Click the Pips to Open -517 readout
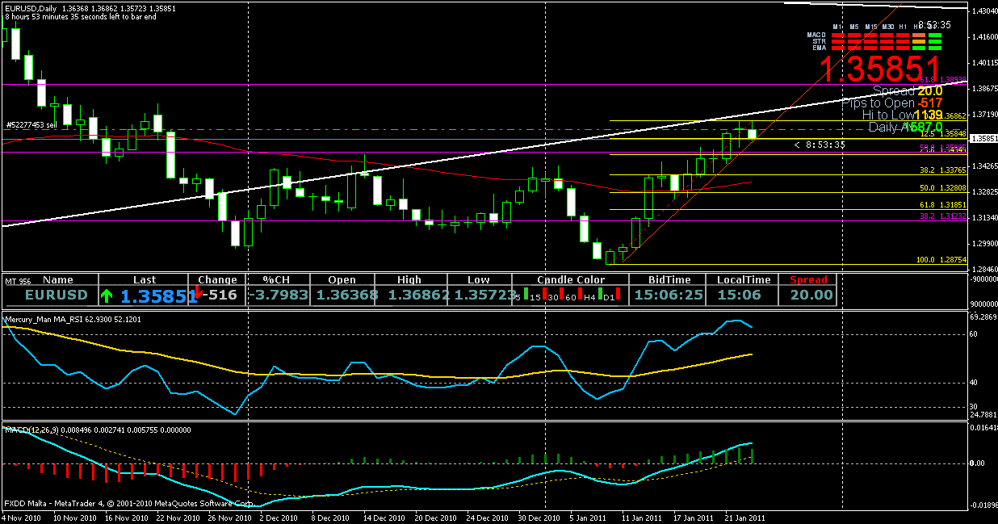This screenshot has width=998, height=524. [x=891, y=103]
